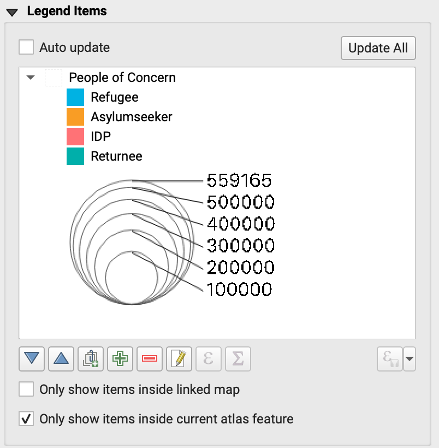Add a group to the legend
The height and width of the screenshot is (448, 439).
(x=90, y=359)
